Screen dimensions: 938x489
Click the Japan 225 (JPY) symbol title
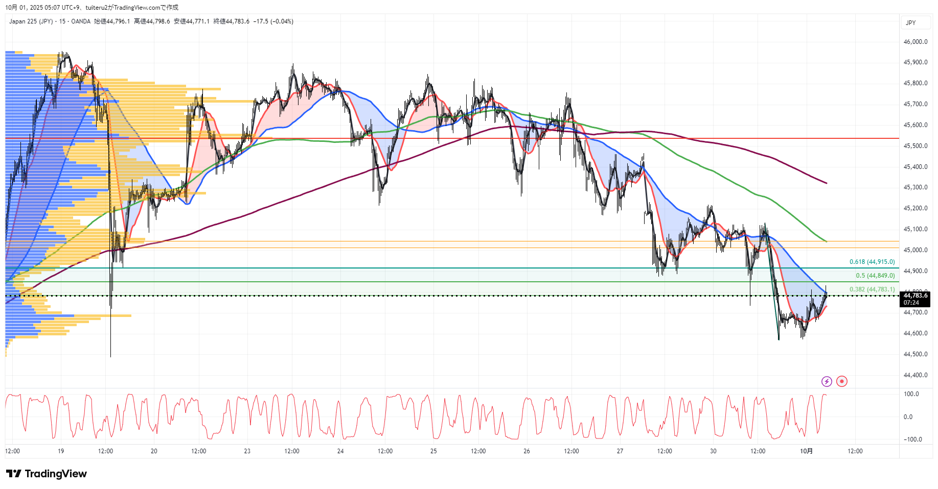pos(31,21)
